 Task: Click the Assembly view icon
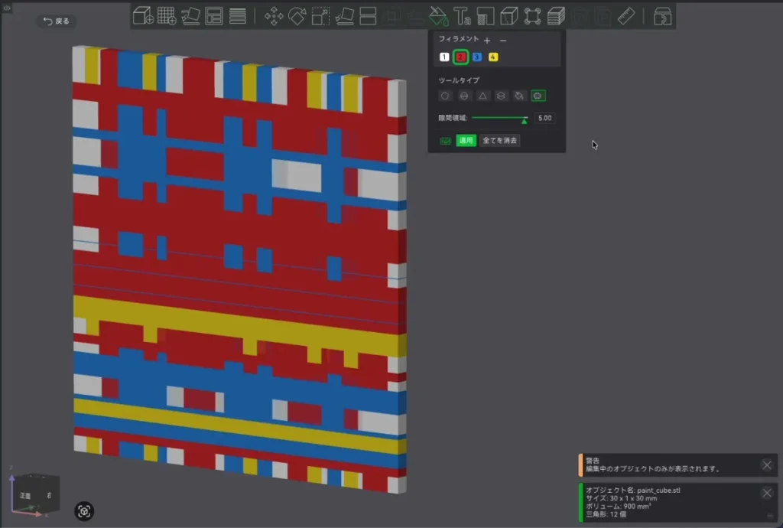point(663,16)
